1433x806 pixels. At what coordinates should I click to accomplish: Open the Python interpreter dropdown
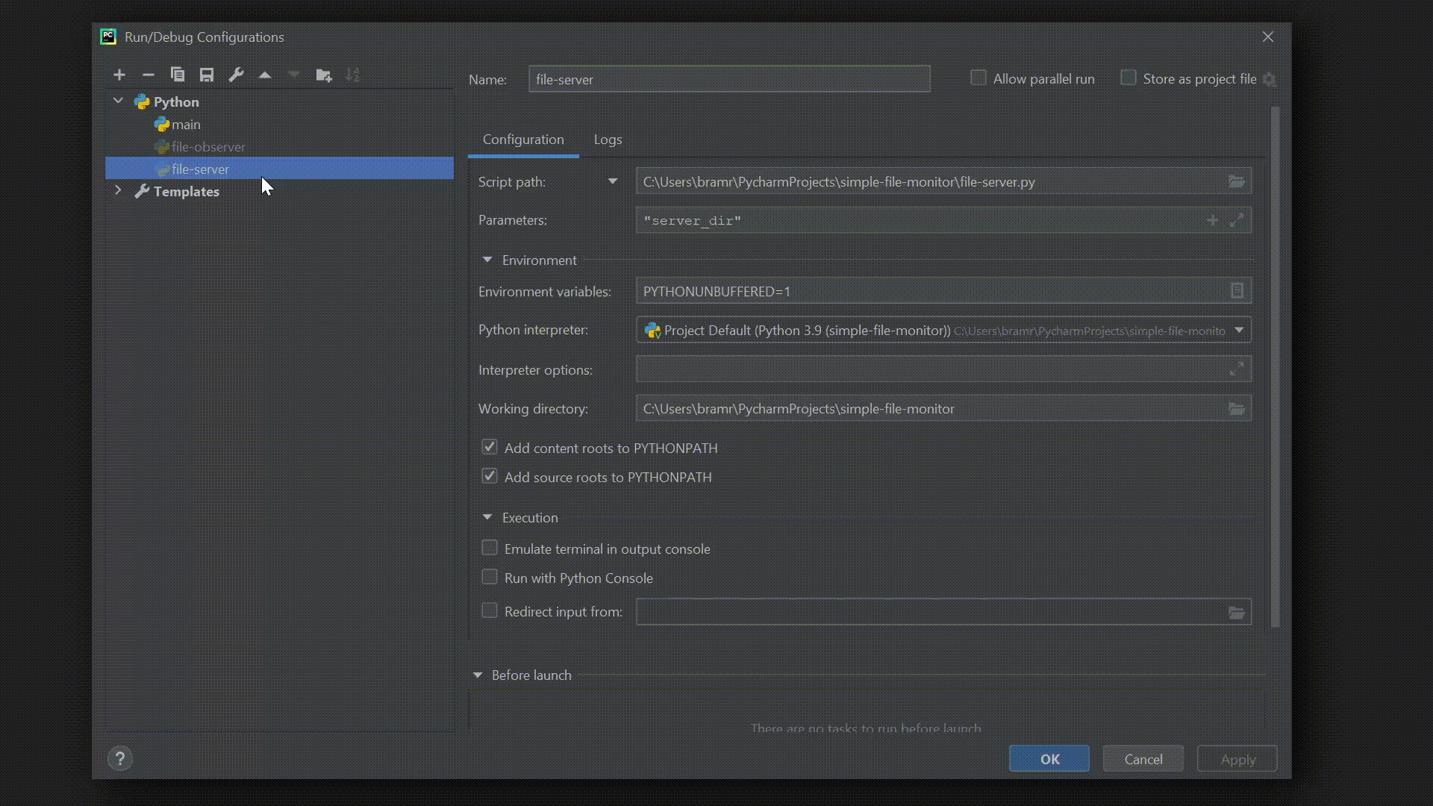click(1239, 330)
